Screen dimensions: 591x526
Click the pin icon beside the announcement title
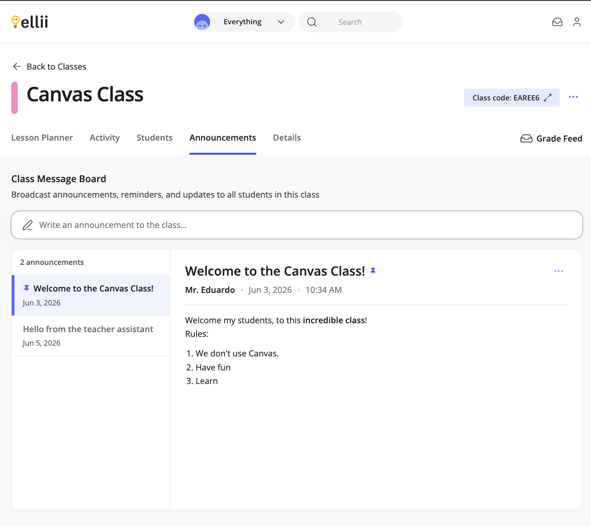click(373, 270)
